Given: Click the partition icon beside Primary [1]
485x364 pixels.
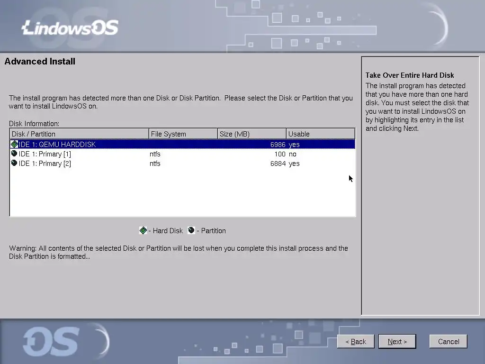Looking at the screenshot, I should click(x=14, y=154).
